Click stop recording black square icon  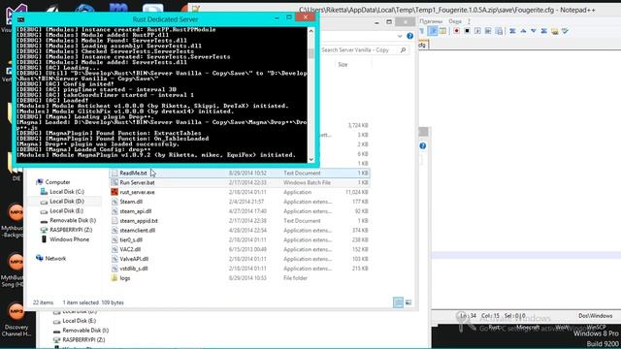[x=468, y=30]
